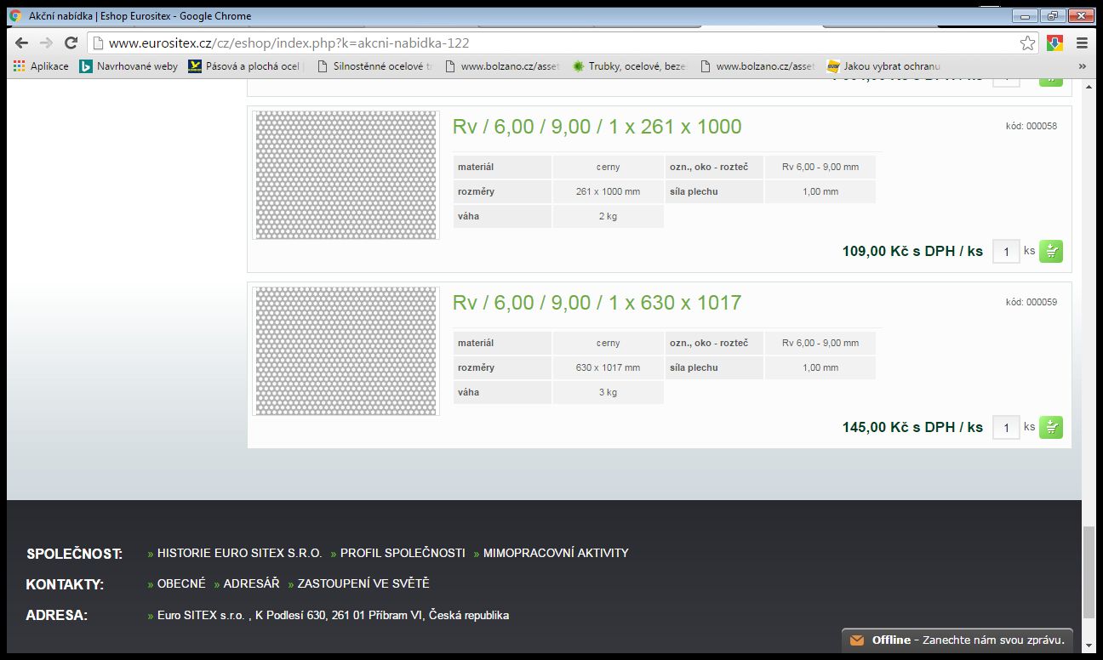Open product title Rv 6,00 / 9,00 / 1 x 630 x 1017
Screen dimensions: 1103x660
597,303
